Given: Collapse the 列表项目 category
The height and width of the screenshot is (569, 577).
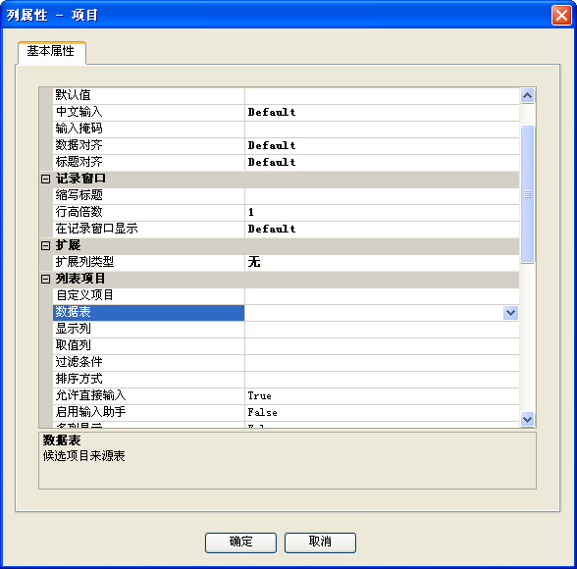Looking at the screenshot, I should click(45, 280).
